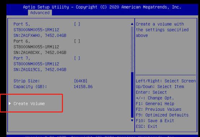Viewport: 200px width, 137px height.
Task: Click the scrollbar down arrow
Action: coord(132,120)
